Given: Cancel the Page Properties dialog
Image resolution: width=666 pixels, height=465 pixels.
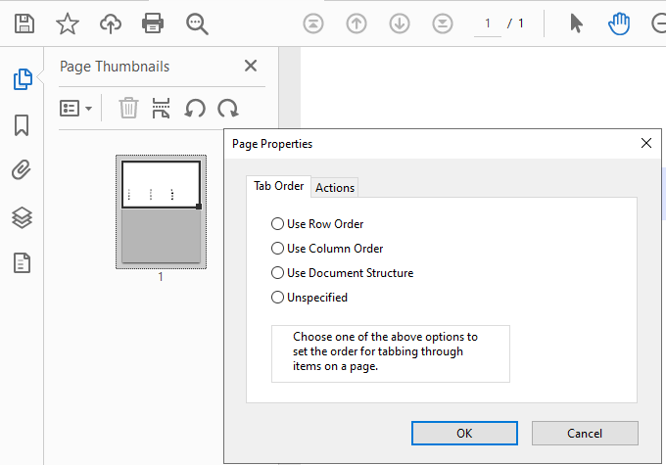Looking at the screenshot, I should pyautogui.click(x=585, y=433).
